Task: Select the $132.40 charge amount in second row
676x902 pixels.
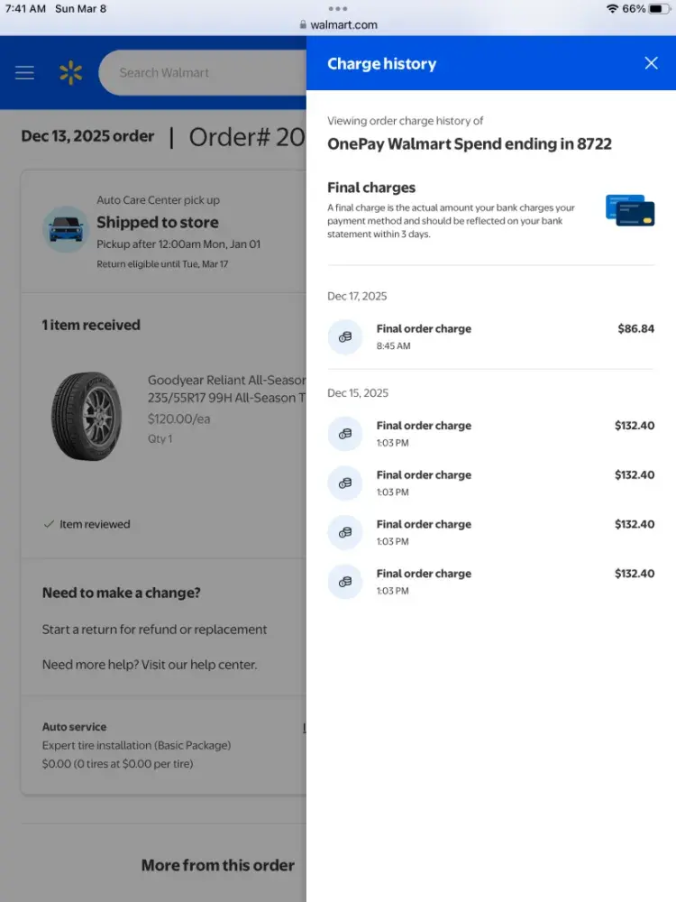Action: pos(634,475)
